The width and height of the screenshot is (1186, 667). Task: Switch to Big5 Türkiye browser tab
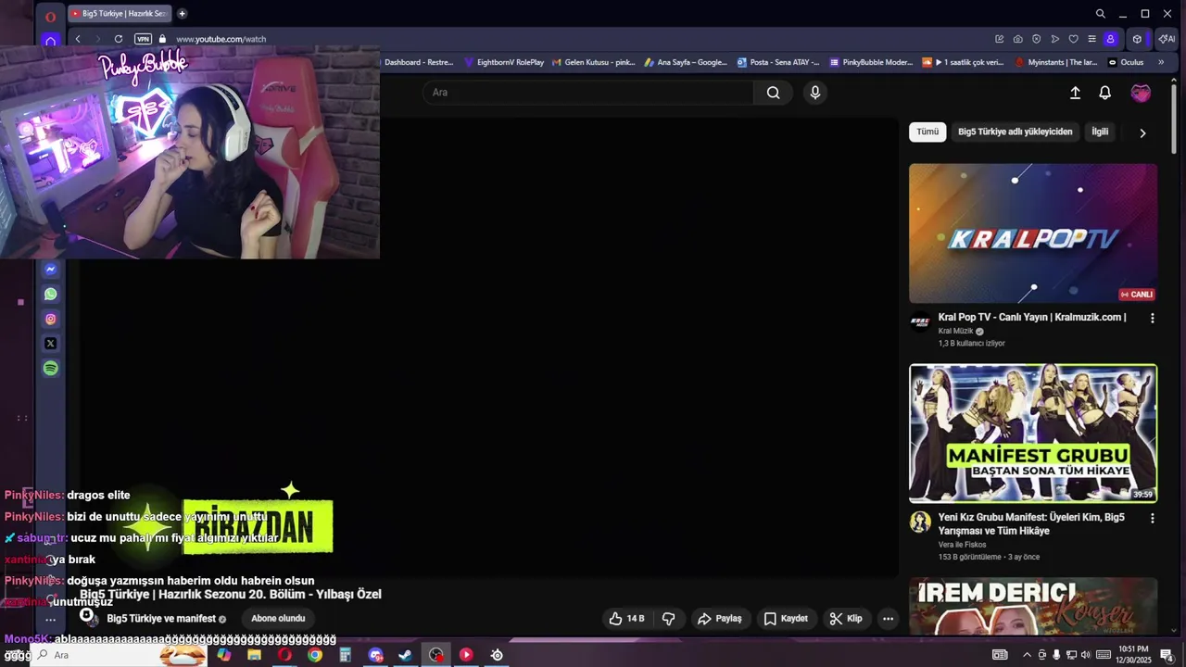(x=120, y=14)
